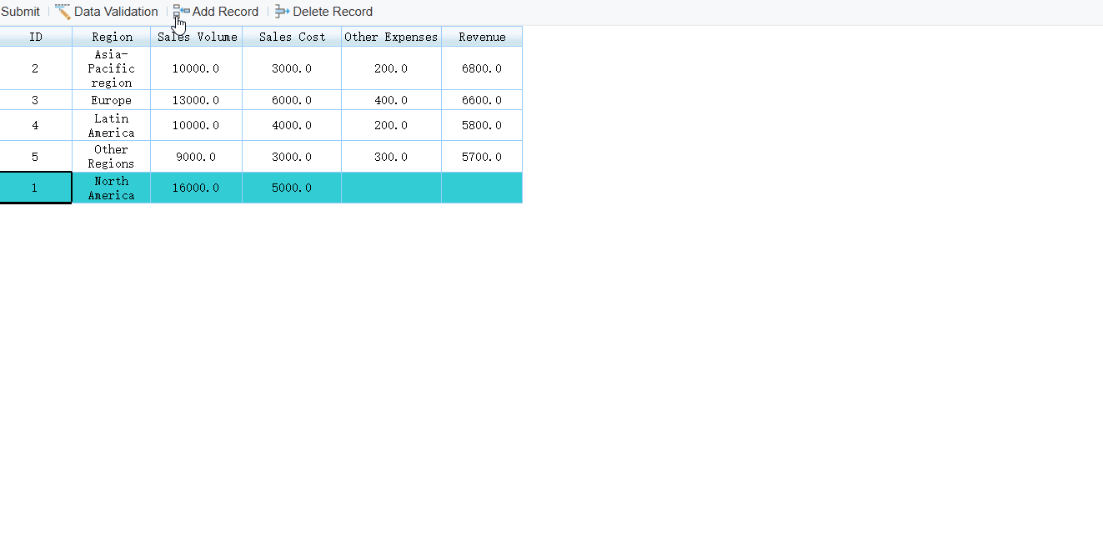Click the Latin America region cell
The width and height of the screenshot is (1103, 547).
[111, 125]
